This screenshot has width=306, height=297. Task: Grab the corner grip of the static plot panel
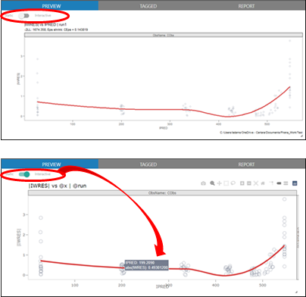301,136
